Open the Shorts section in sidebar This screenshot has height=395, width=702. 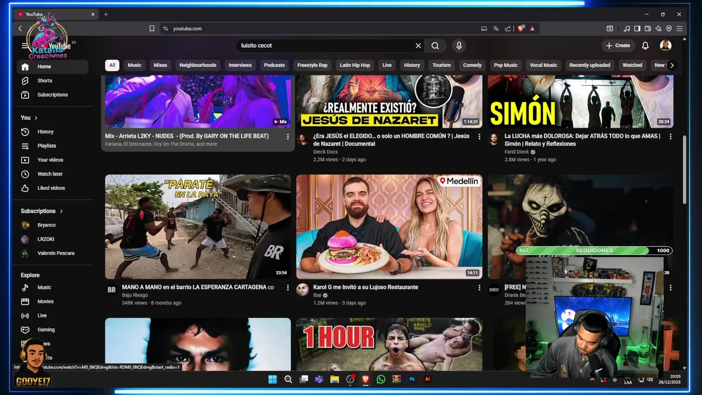point(53,81)
